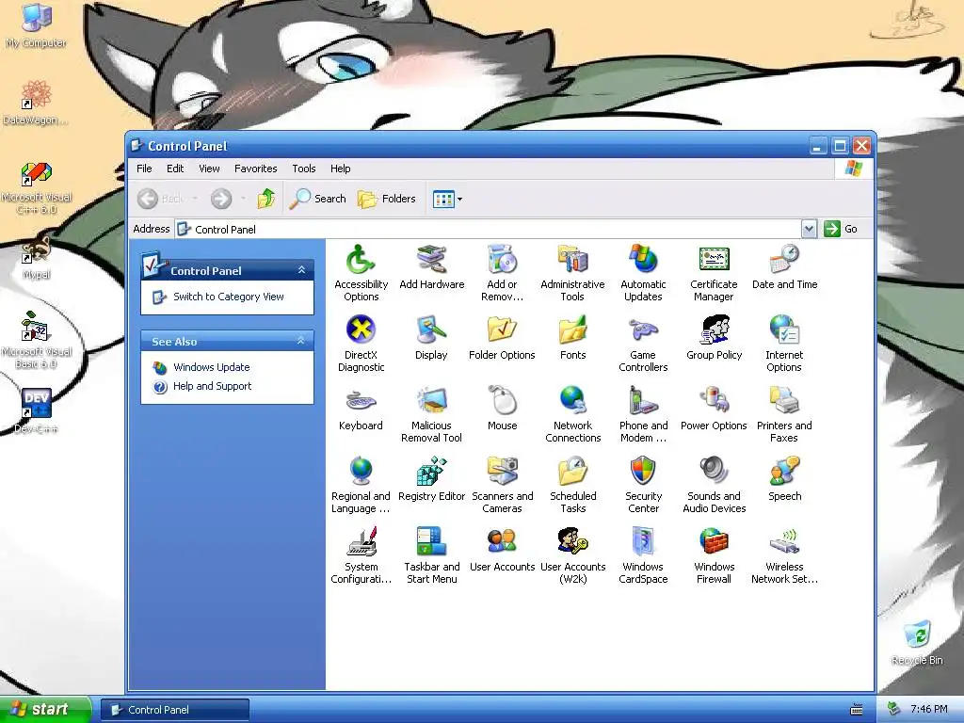Open Taskbar and Start Menu icon
964x723 pixels.
[x=431, y=542]
